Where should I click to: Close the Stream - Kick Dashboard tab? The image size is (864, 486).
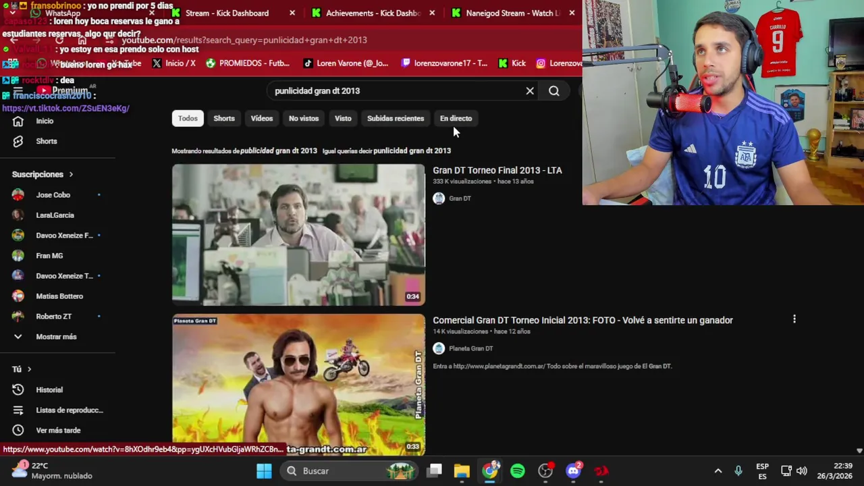[292, 13]
